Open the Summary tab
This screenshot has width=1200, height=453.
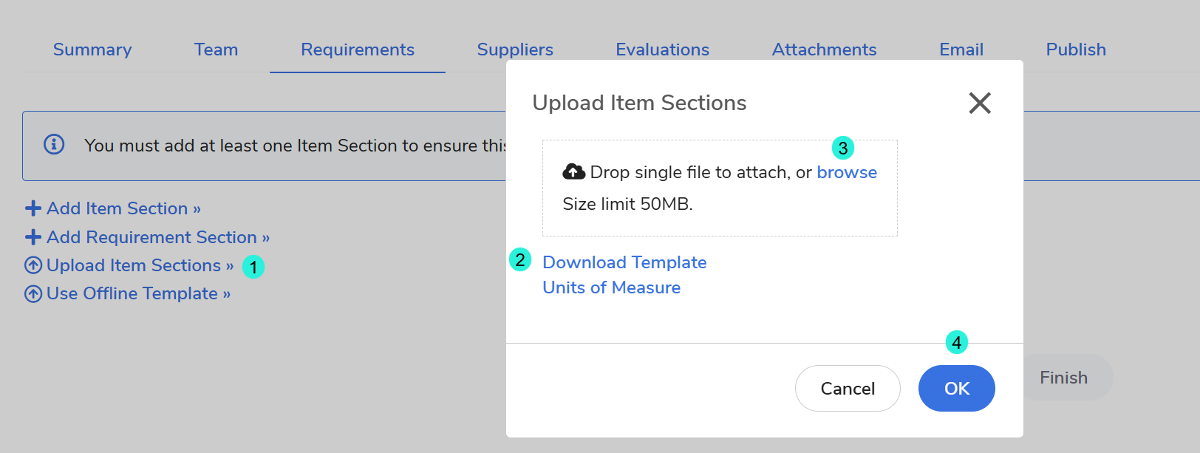[92, 50]
